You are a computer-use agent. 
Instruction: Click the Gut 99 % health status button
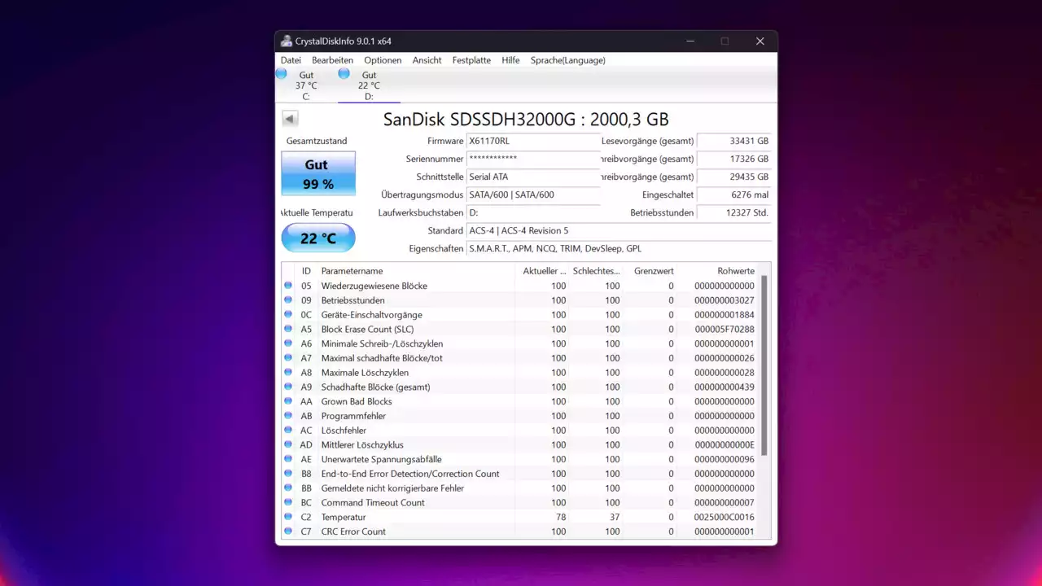pyautogui.click(x=318, y=173)
